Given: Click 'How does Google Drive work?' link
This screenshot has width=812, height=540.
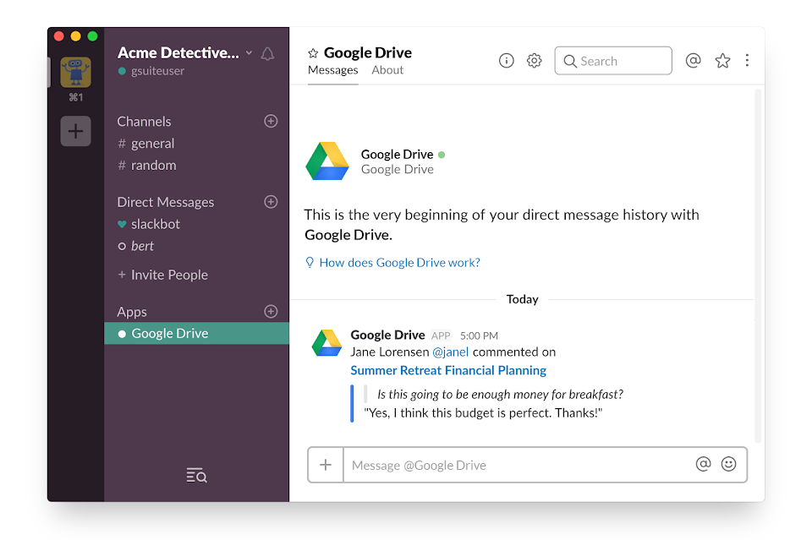Looking at the screenshot, I should click(x=400, y=263).
